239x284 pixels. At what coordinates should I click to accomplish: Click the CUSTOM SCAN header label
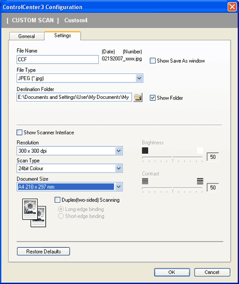tap(33, 20)
